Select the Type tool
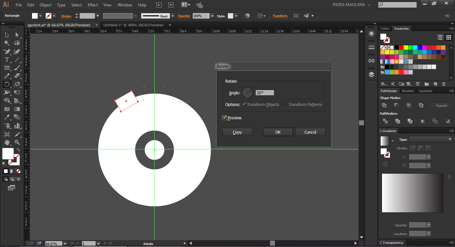 coord(7,60)
